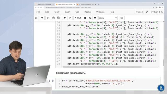Go forward in browser history
This screenshot has width=167, height=94.
[x=38, y=8]
